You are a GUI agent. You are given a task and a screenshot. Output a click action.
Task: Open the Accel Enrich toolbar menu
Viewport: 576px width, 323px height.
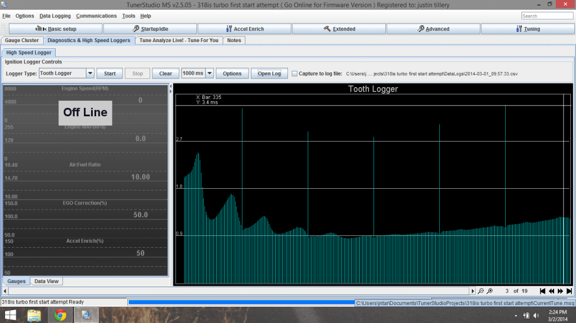244,29
